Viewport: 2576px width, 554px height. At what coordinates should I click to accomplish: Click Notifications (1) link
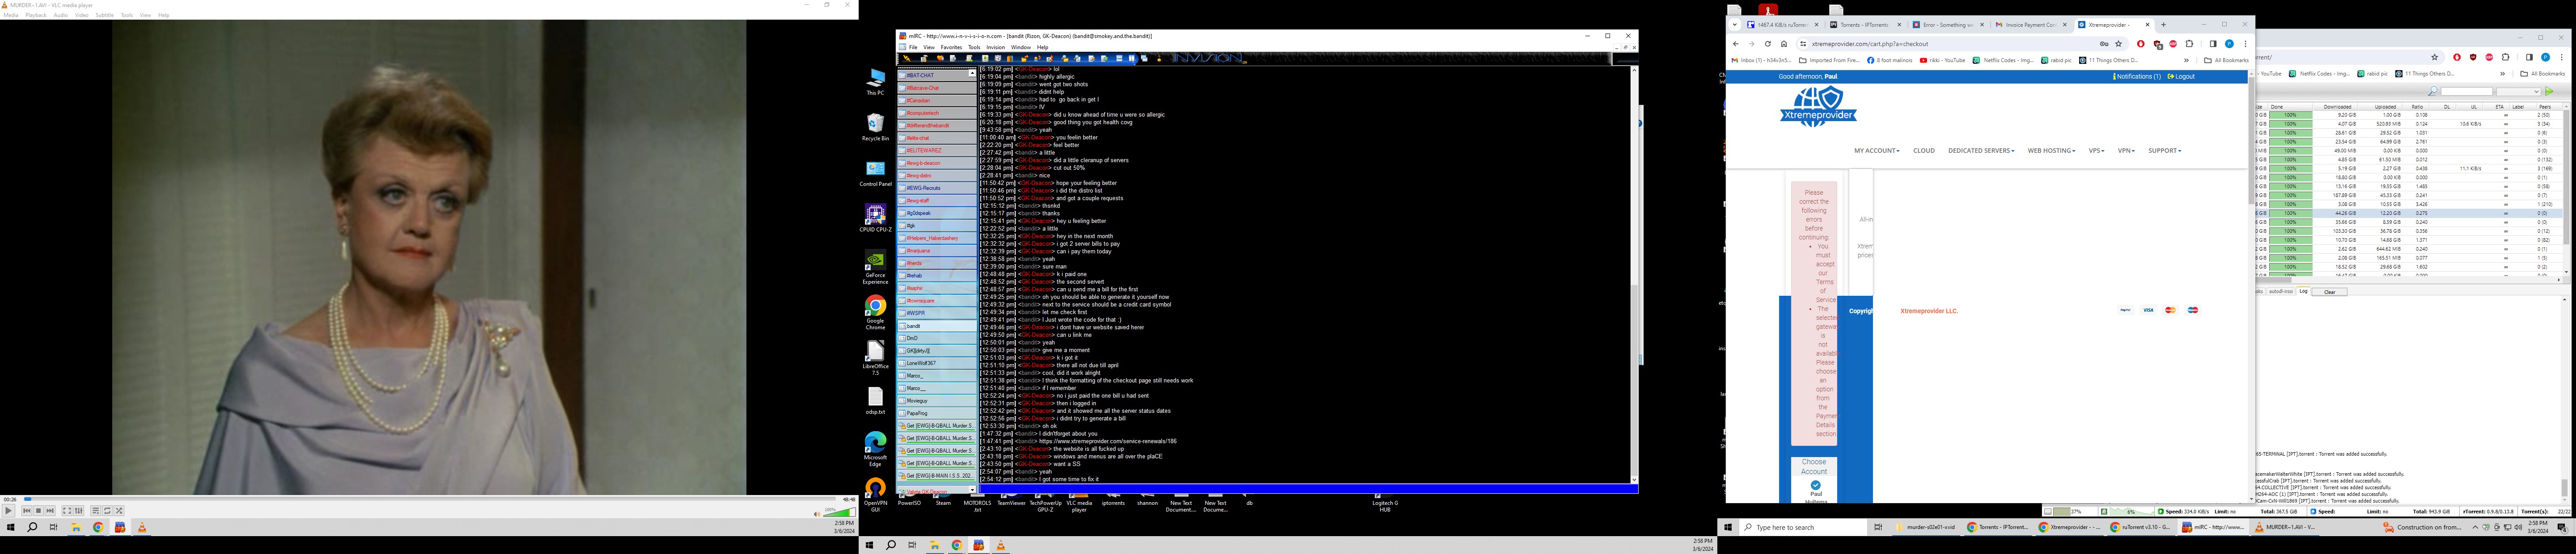[2136, 76]
